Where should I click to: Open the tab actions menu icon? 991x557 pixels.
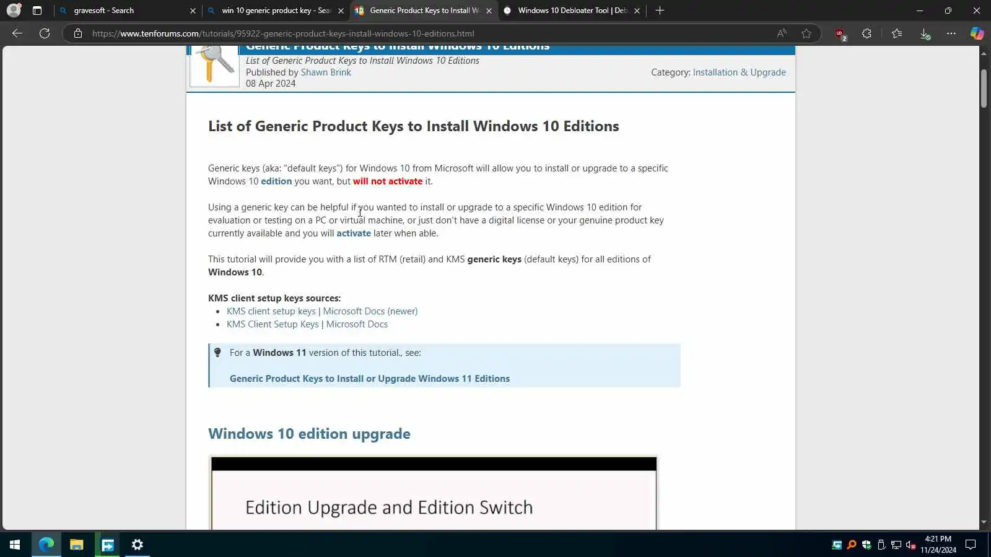point(37,11)
